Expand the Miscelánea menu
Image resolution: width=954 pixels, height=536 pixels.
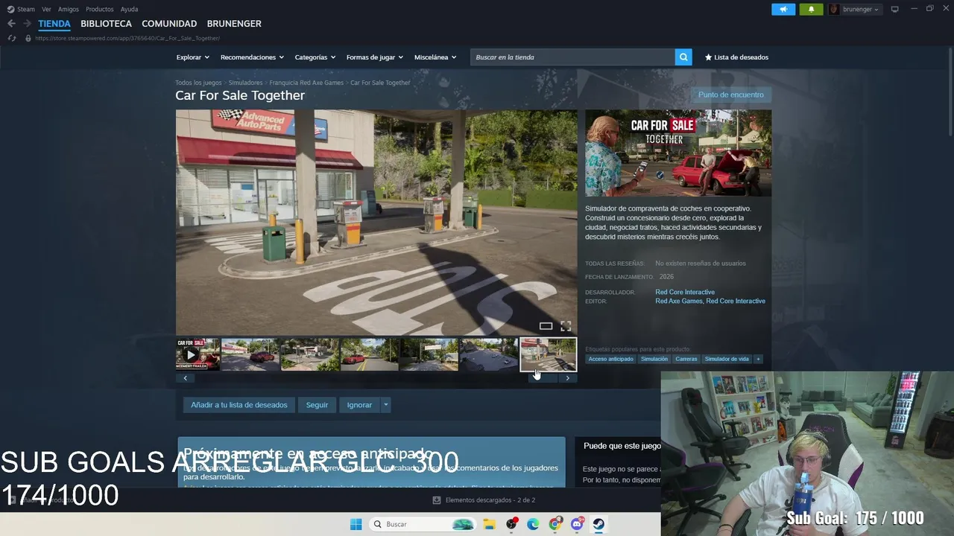435,57
